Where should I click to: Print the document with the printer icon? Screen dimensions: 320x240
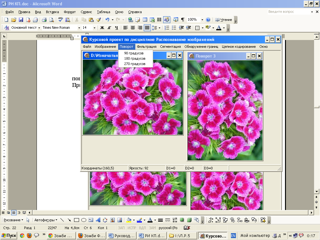pos(44,20)
